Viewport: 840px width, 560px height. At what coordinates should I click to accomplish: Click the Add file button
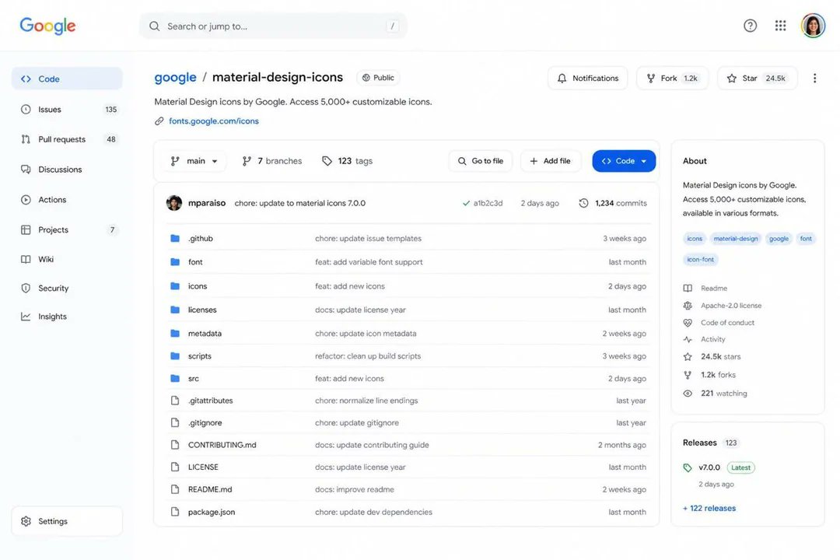[x=550, y=161]
